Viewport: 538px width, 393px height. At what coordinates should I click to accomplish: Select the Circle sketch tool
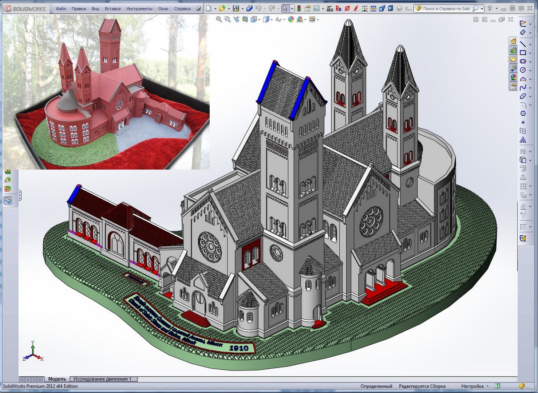(x=523, y=70)
